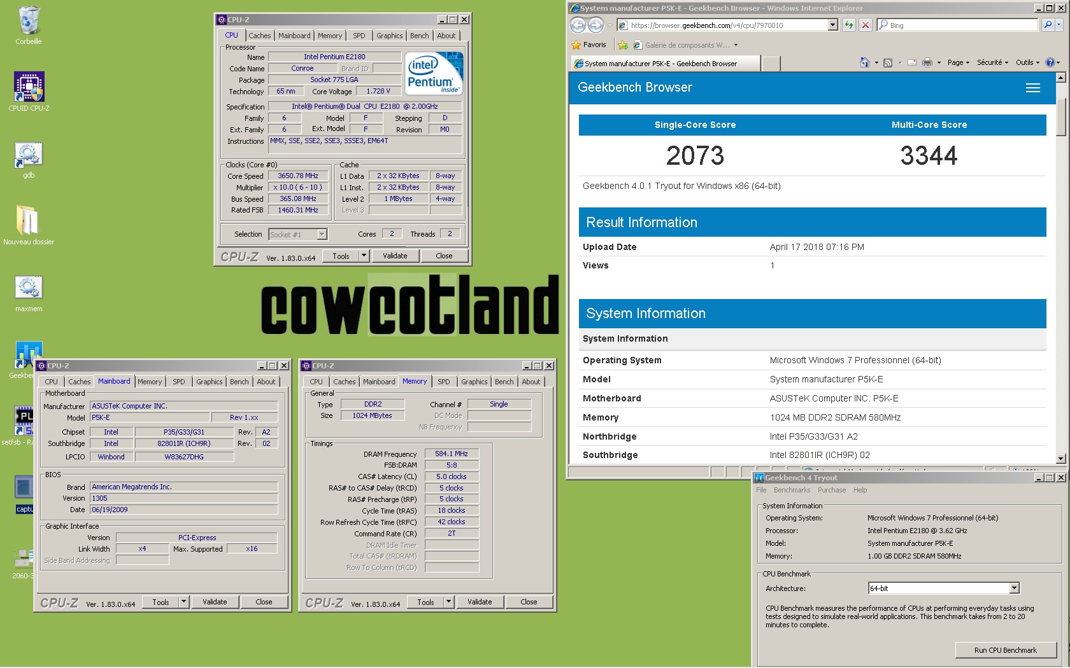Screen dimensions: 1070x668
Task: Select the About tab in top CPU-Z window
Action: point(446,36)
